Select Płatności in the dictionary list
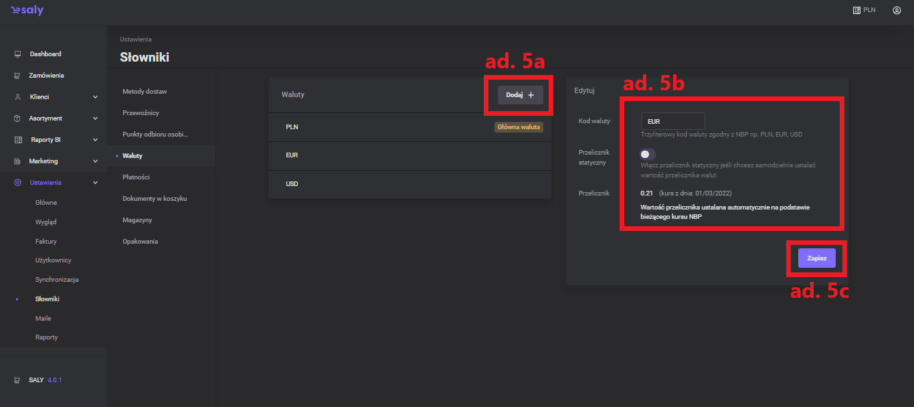Screen dimensions: 914x407 tap(136, 177)
